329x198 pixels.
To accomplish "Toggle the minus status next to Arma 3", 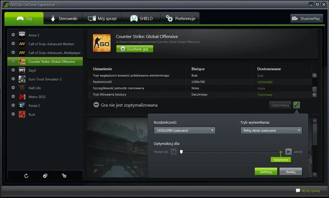I will tap(13, 35).
